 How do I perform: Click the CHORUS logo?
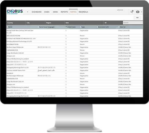pyautogui.click(x=15, y=12)
